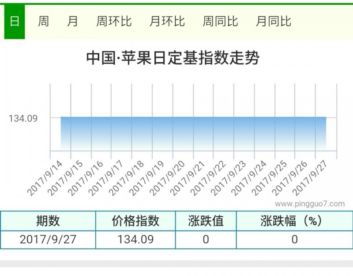Open the 月环比 tab

tap(167, 22)
